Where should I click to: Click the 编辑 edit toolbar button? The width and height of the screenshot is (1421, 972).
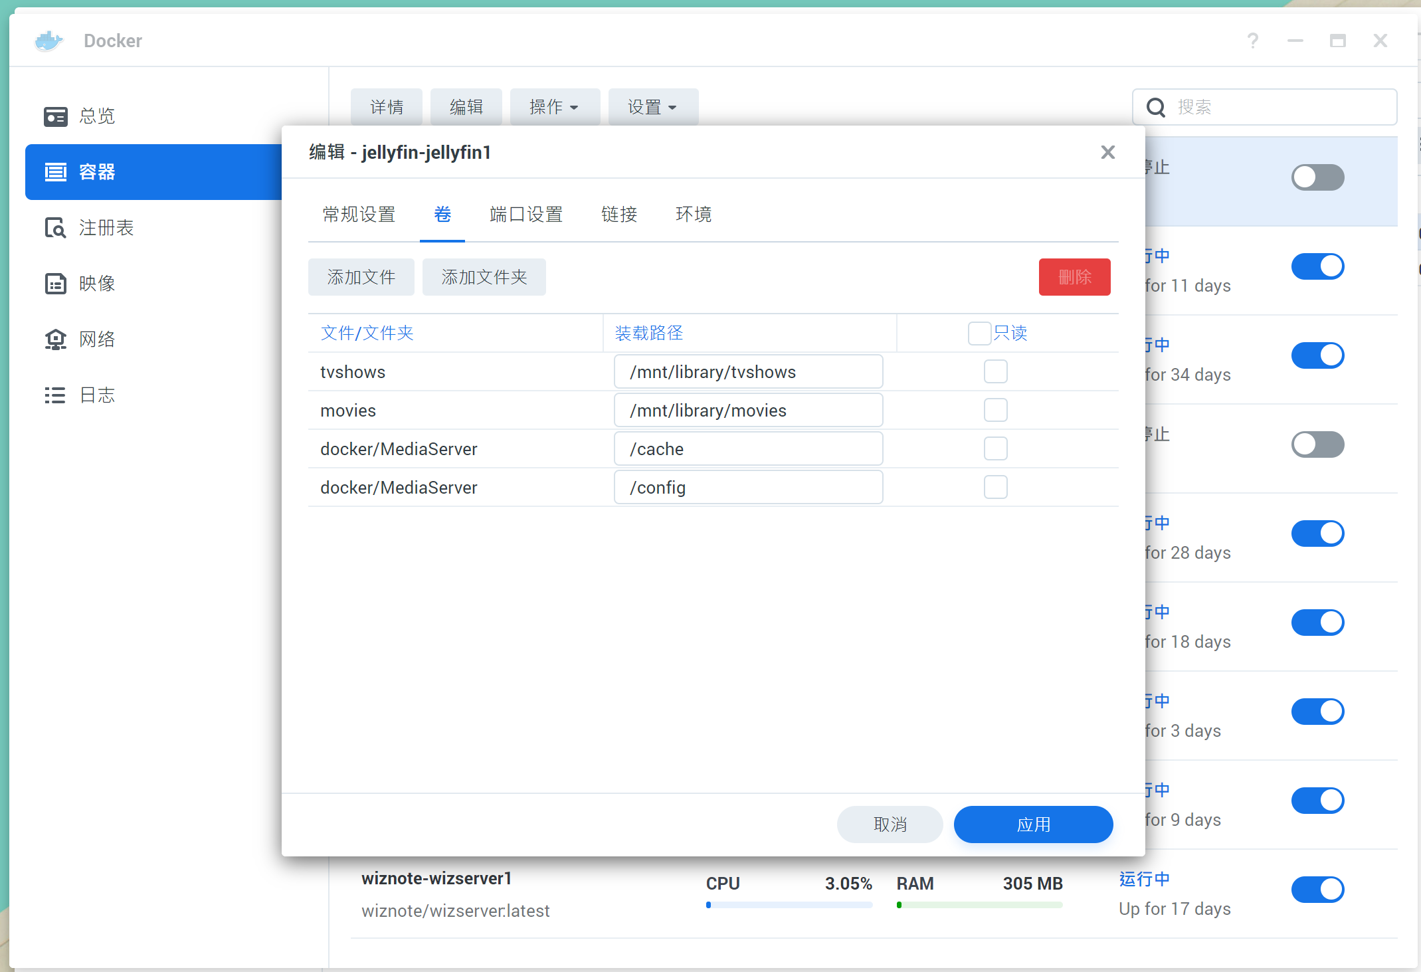pos(466,107)
